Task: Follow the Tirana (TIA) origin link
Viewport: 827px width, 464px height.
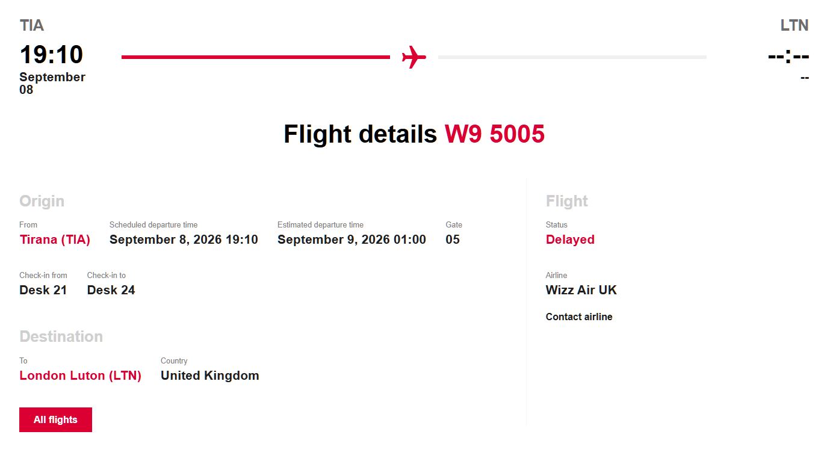Action: [55, 240]
